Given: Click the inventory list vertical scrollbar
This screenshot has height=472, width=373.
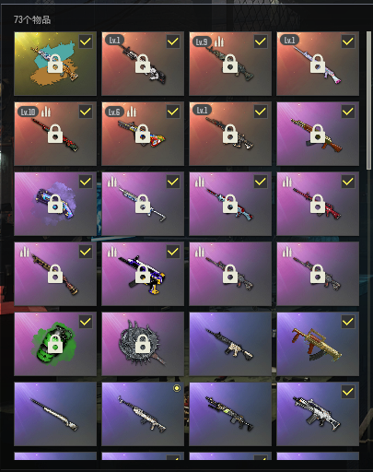Looking at the screenshot, I should (368, 100).
